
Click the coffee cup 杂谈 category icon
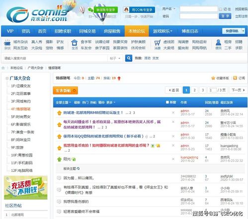coord(7,42)
